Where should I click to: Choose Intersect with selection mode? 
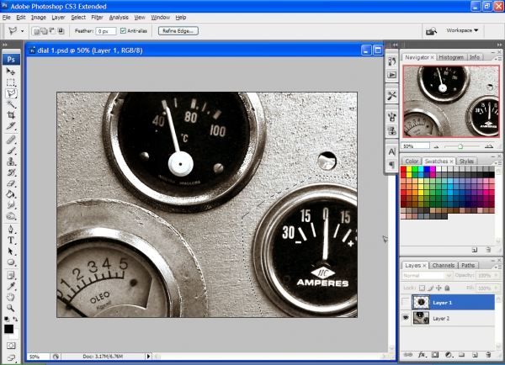point(61,31)
